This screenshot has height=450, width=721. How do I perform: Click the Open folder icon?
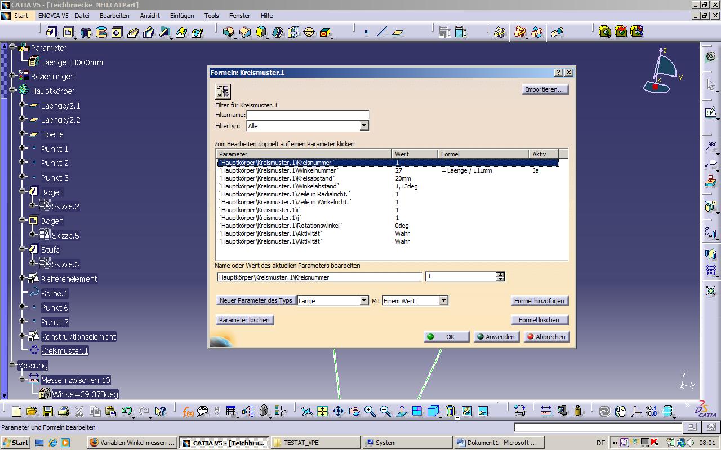pyautogui.click(x=32, y=411)
